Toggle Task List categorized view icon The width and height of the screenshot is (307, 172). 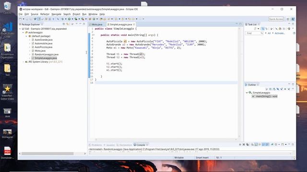pos(262,29)
